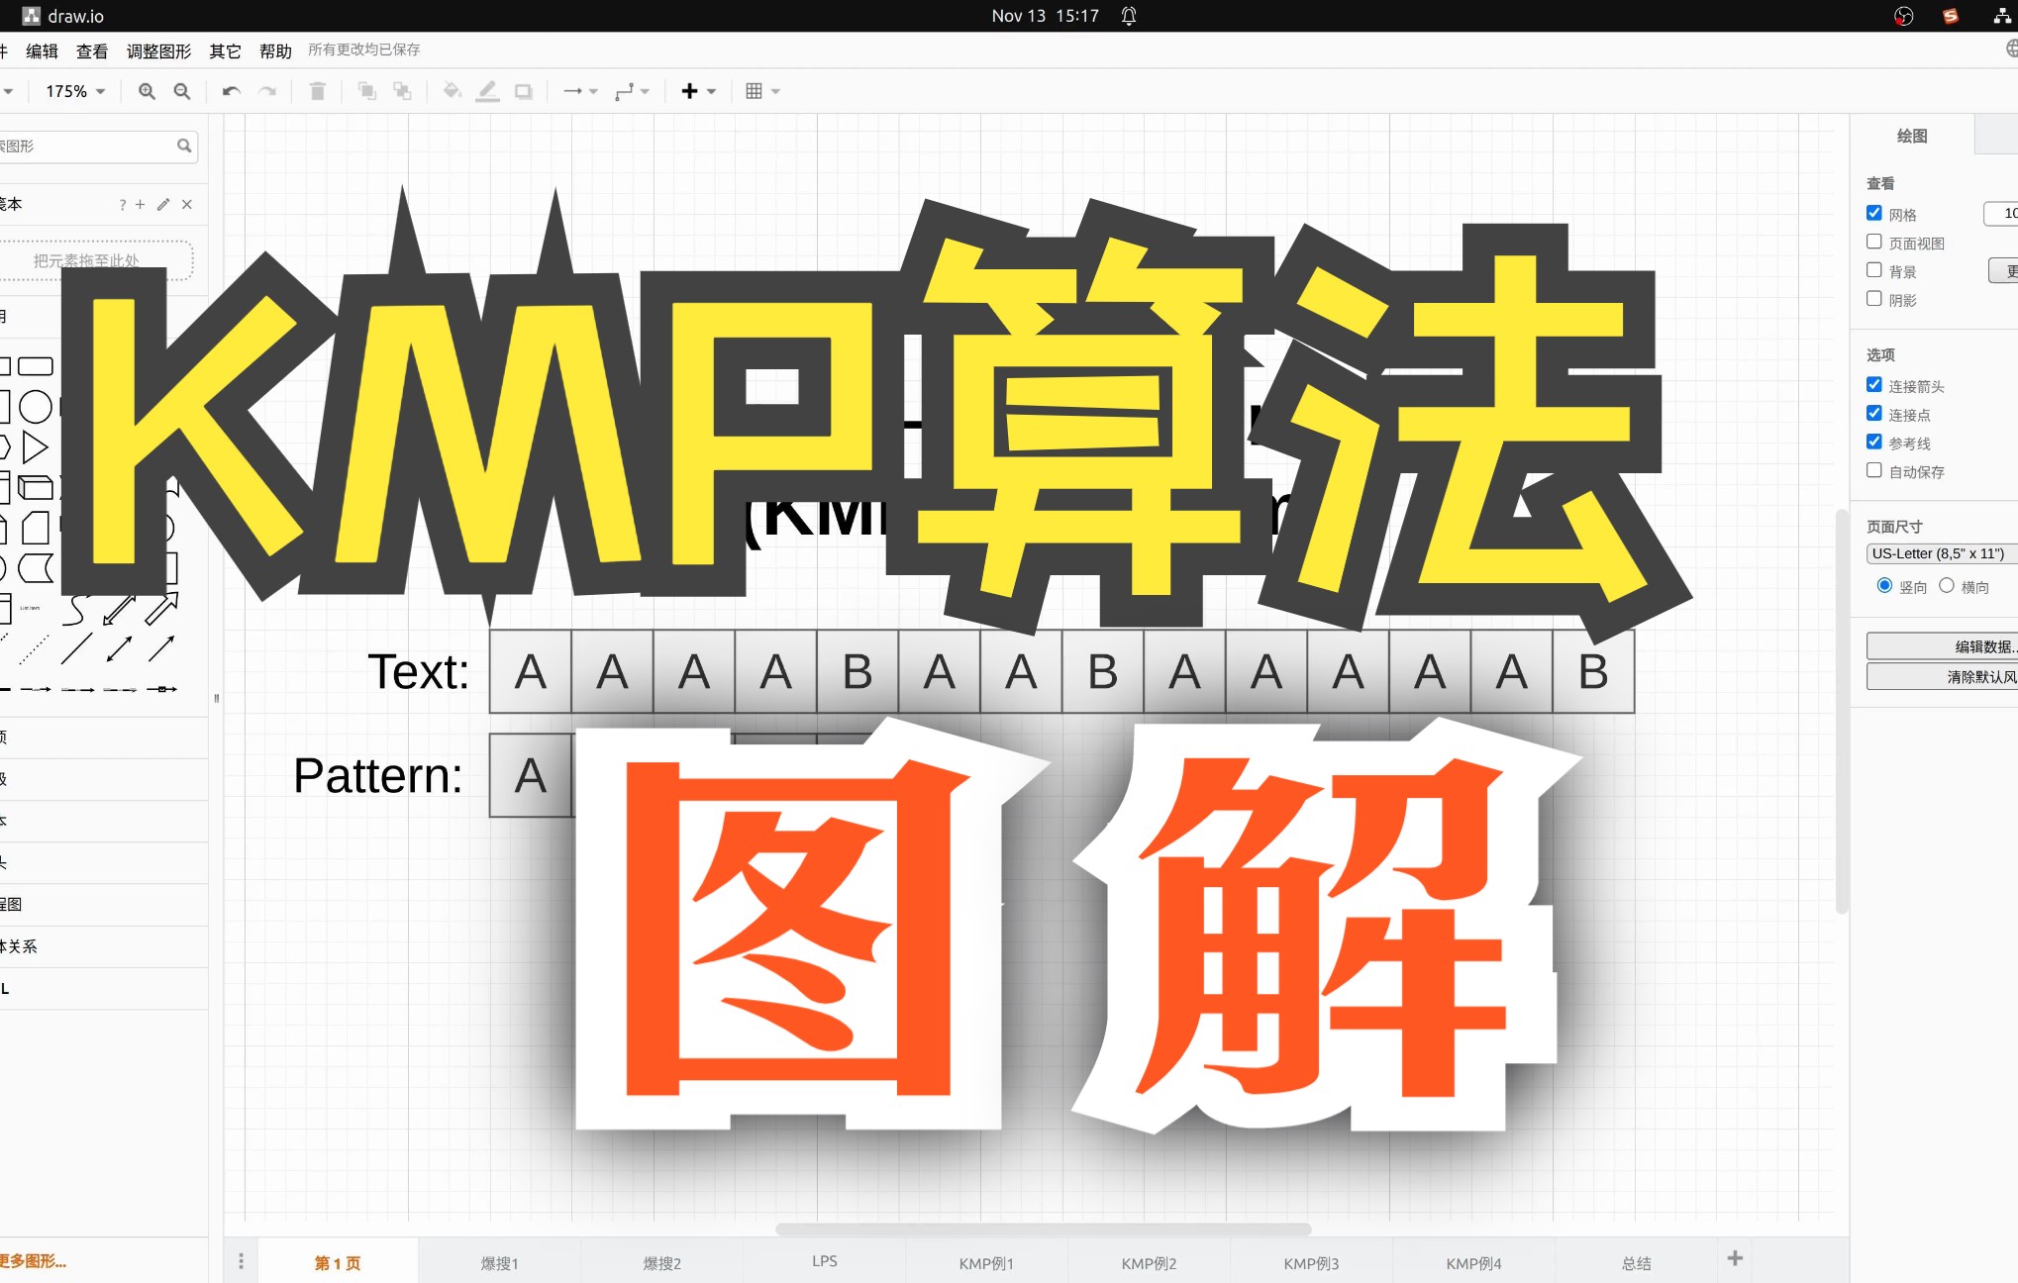The height and width of the screenshot is (1283, 2018).
Task: Uncheck the 连接箭头 option
Action: pyautogui.click(x=1873, y=385)
